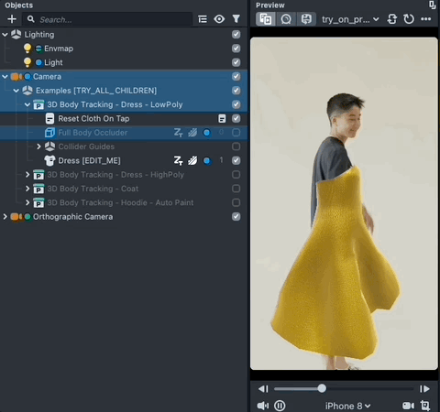Click the crop icon in Preview footer

pyautogui.click(x=425, y=406)
